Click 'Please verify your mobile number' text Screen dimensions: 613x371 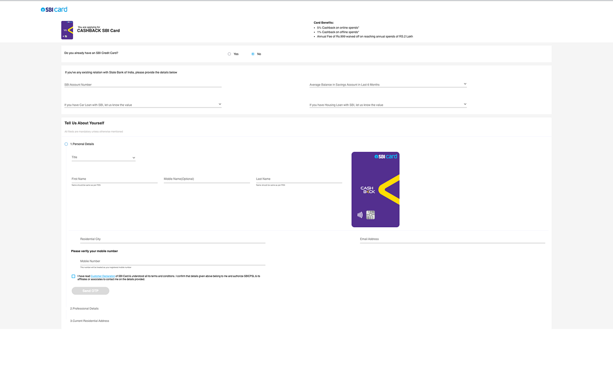point(95,251)
